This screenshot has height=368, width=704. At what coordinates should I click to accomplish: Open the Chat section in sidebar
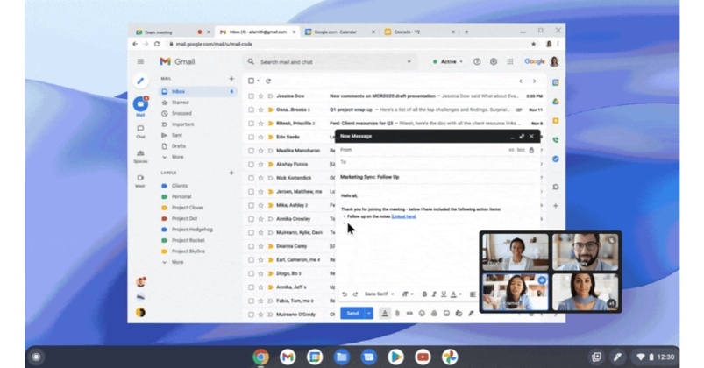pyautogui.click(x=140, y=131)
